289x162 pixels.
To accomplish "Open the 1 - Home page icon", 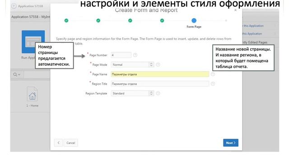I will click(x=32, y=94).
